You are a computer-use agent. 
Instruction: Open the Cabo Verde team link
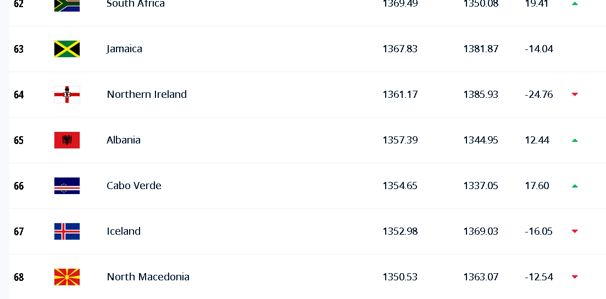coord(134,186)
